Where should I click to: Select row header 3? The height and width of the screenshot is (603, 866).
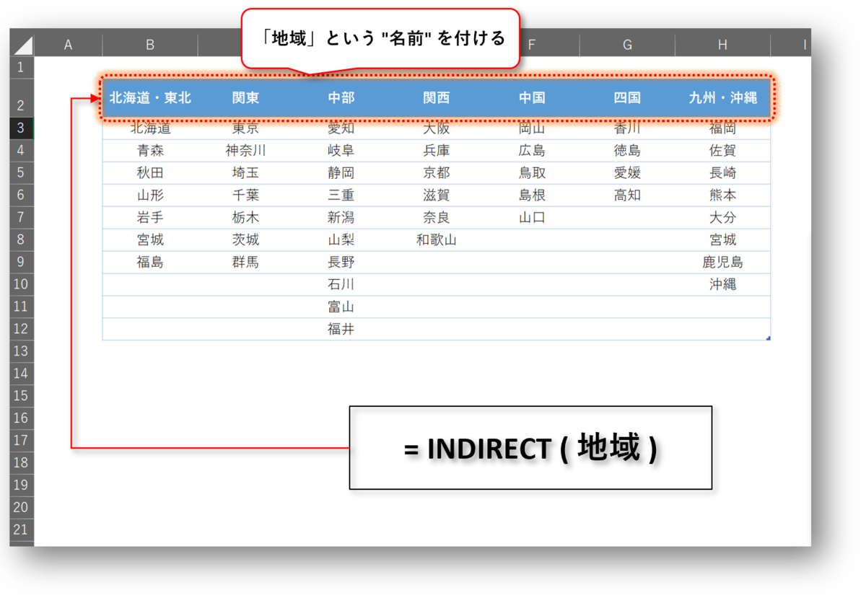click(21, 128)
